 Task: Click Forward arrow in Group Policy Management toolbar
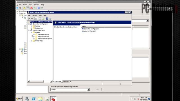pos(20,8)
